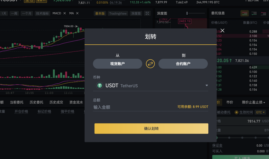Click the USDT Tether coin icon

pos(99,85)
